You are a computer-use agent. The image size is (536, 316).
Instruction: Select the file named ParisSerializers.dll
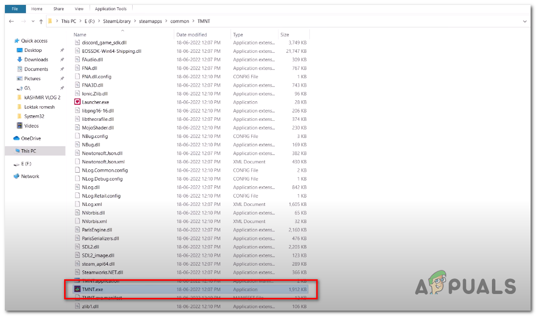coord(100,238)
